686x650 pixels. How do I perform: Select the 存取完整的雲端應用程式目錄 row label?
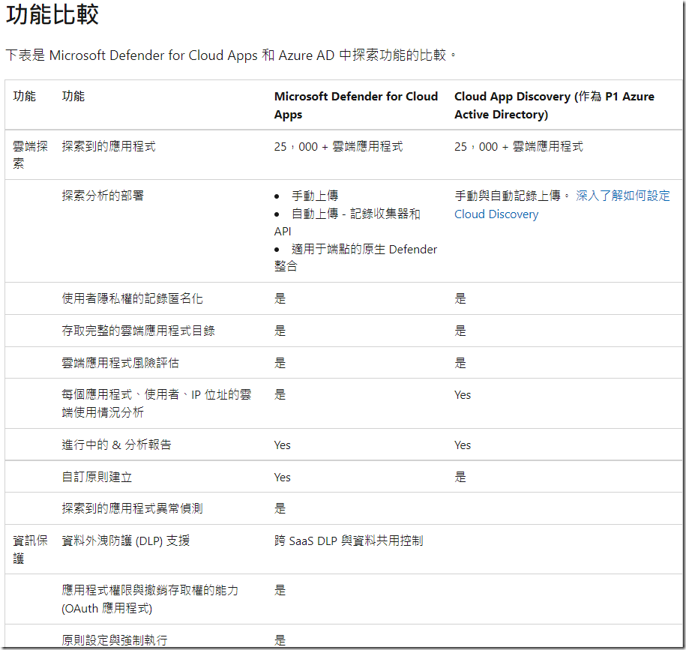click(138, 331)
